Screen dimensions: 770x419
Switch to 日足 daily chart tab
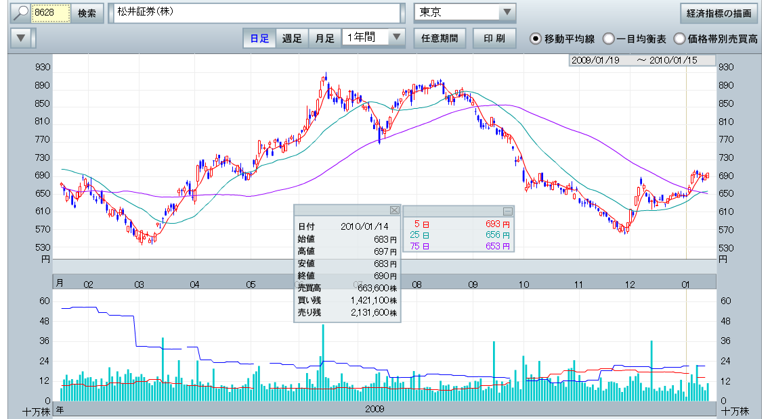(x=259, y=38)
